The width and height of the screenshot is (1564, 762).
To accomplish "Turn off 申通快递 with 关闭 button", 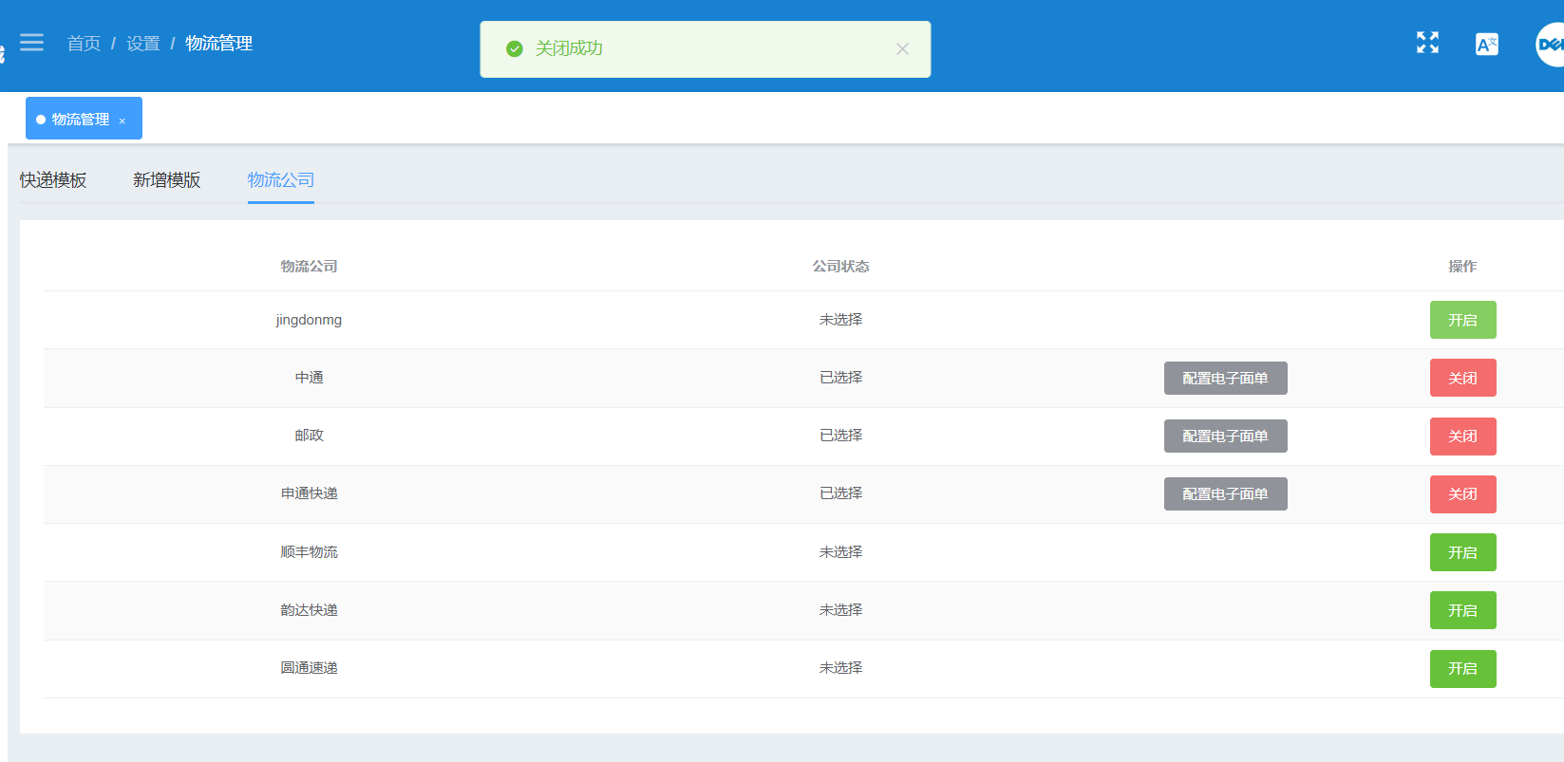I will pos(1462,494).
